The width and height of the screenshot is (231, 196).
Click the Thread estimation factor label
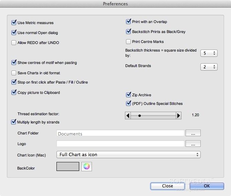coord(38,114)
